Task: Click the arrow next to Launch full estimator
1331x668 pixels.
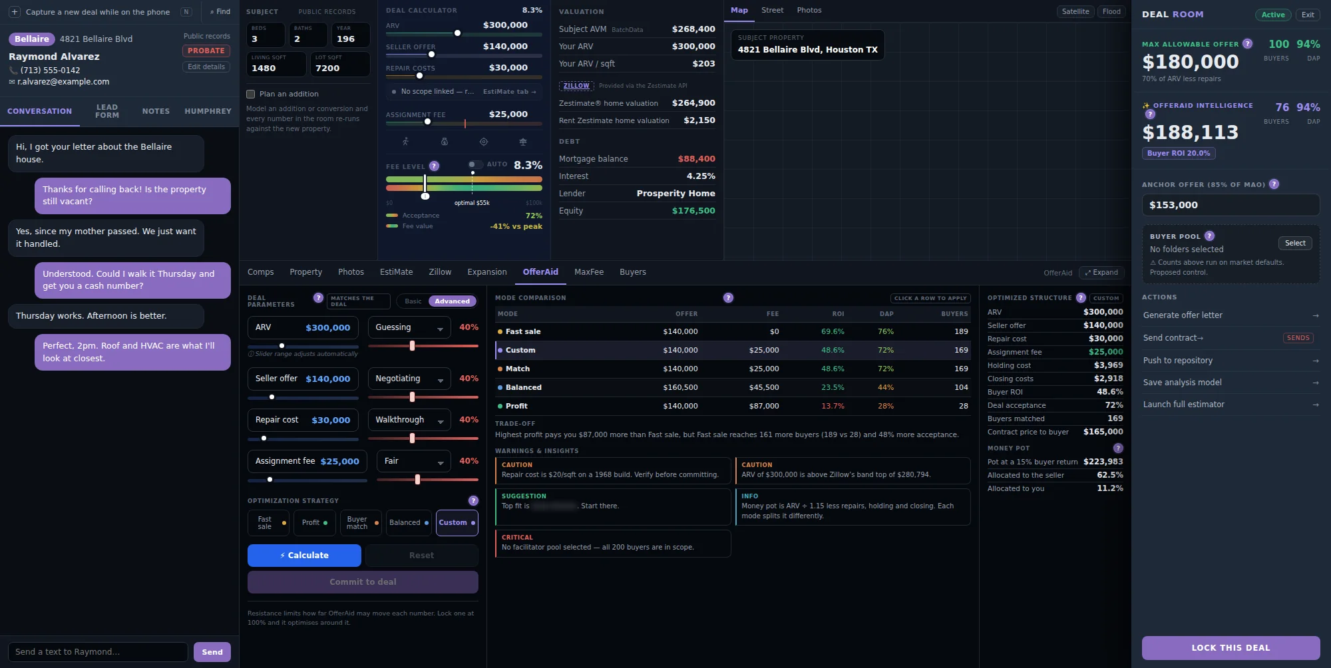Action: [x=1315, y=405]
